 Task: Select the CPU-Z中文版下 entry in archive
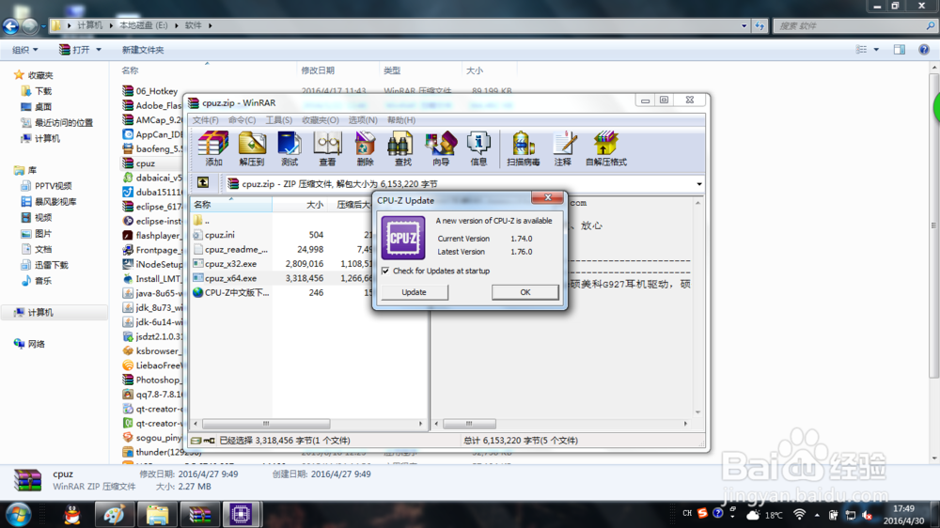click(x=237, y=292)
